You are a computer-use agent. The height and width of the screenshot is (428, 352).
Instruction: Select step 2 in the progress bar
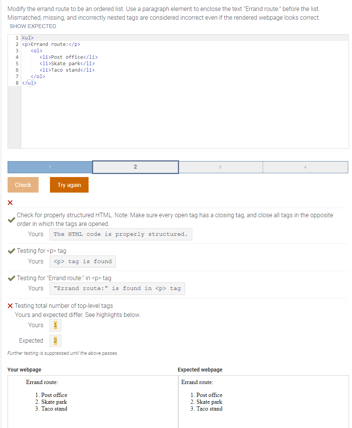click(135, 167)
